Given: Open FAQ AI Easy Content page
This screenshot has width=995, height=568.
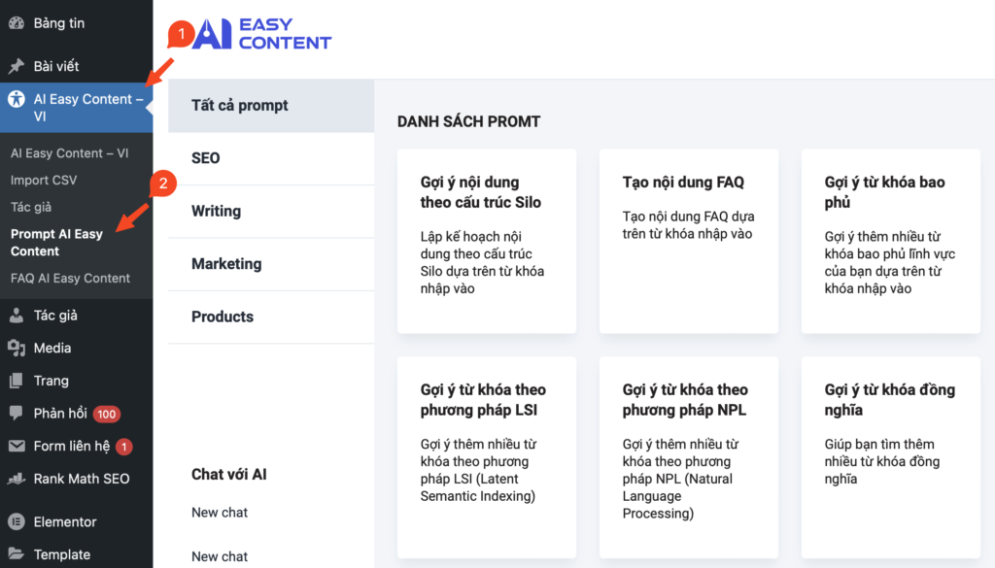Looking at the screenshot, I should 70,277.
